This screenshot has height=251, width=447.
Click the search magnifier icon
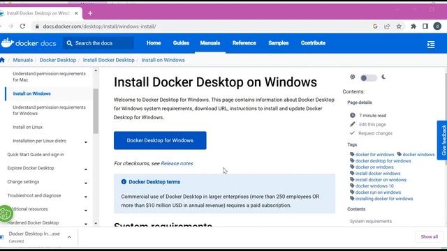point(69,43)
